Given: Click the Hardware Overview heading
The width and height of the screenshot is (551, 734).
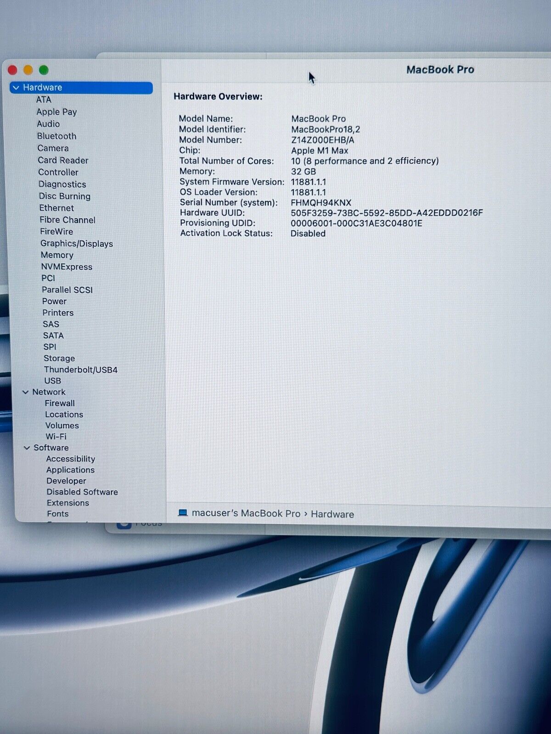Looking at the screenshot, I should click(218, 97).
